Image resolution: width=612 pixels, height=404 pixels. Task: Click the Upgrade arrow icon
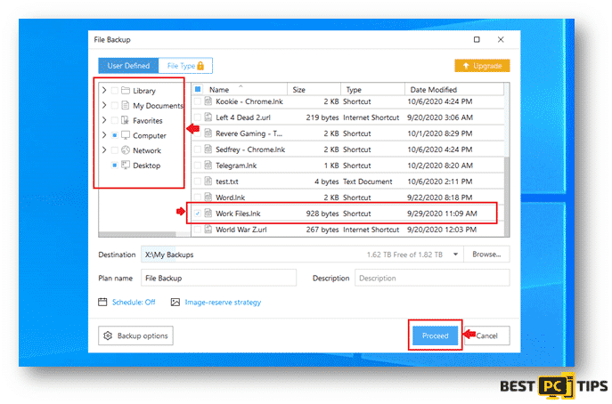[466, 66]
